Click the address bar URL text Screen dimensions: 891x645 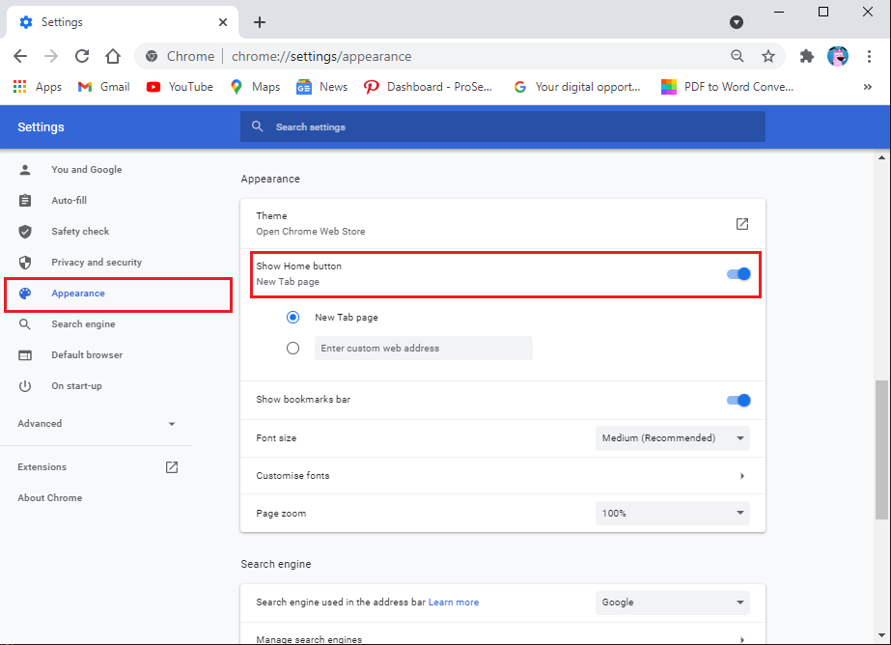(321, 56)
